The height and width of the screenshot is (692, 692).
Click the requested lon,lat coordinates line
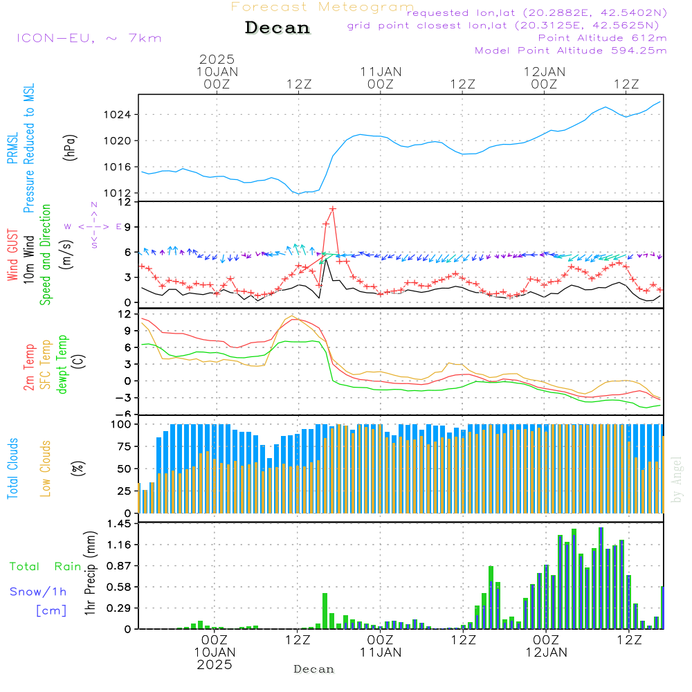[x=537, y=13]
